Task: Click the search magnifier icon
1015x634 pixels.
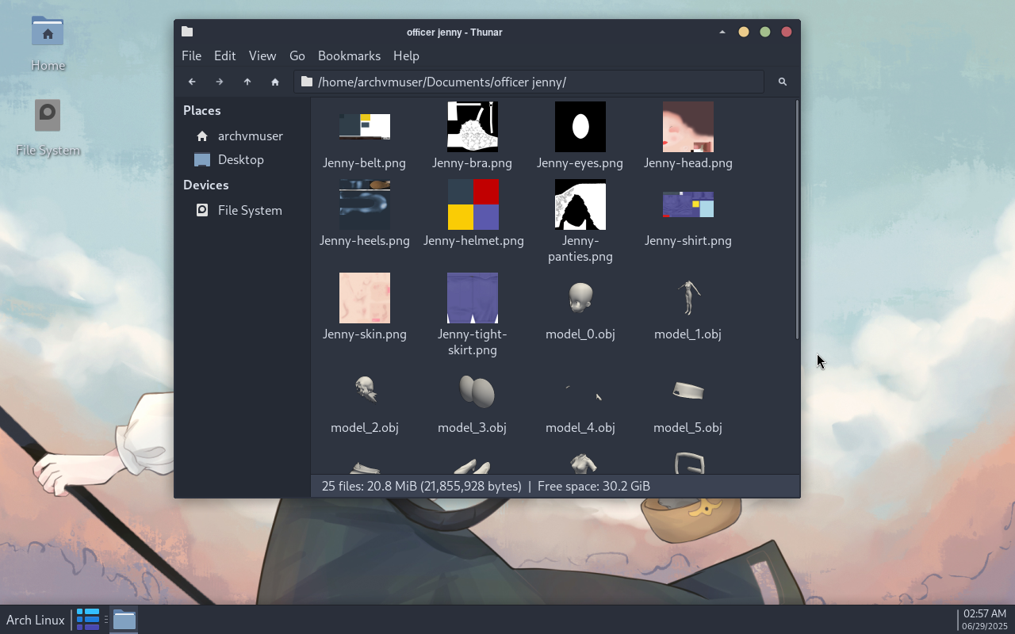Action: [x=782, y=82]
